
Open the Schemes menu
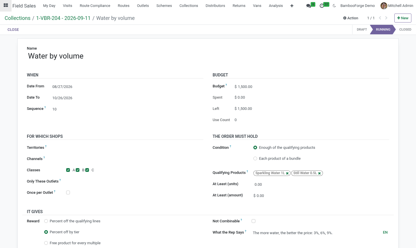(164, 6)
